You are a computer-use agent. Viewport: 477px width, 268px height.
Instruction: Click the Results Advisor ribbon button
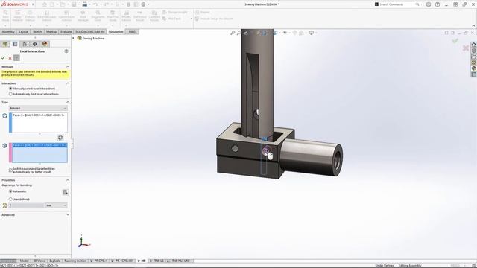coord(126,16)
